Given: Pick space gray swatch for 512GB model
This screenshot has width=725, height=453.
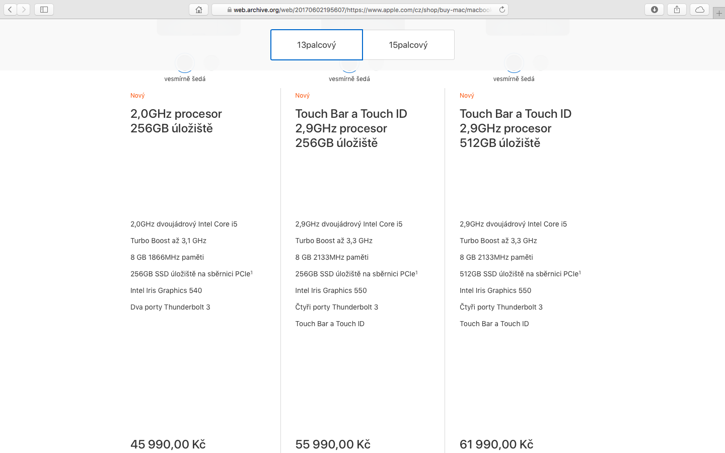Looking at the screenshot, I should pos(514,63).
